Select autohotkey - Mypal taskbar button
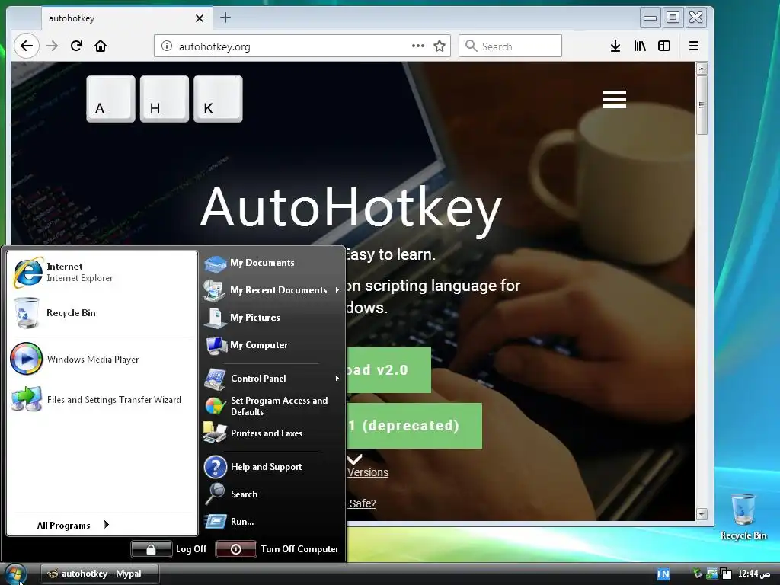Viewport: 780px width, 585px height. (x=100, y=574)
